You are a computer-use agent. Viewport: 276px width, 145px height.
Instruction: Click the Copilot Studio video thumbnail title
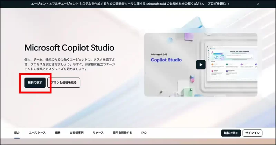[166, 60]
